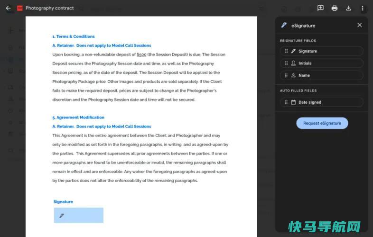
Task: Click the Request eSignature button
Action: (322, 123)
